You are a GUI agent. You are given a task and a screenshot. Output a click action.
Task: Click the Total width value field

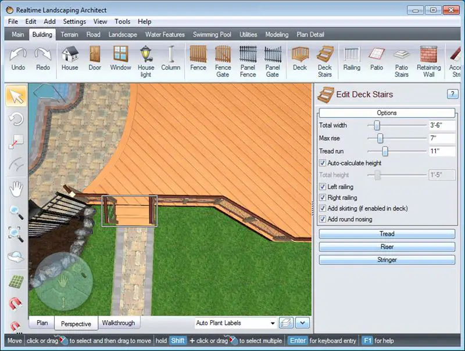tap(442, 125)
